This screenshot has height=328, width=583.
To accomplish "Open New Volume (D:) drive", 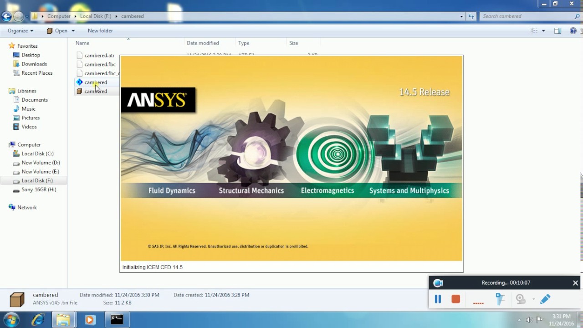I will [x=41, y=163].
